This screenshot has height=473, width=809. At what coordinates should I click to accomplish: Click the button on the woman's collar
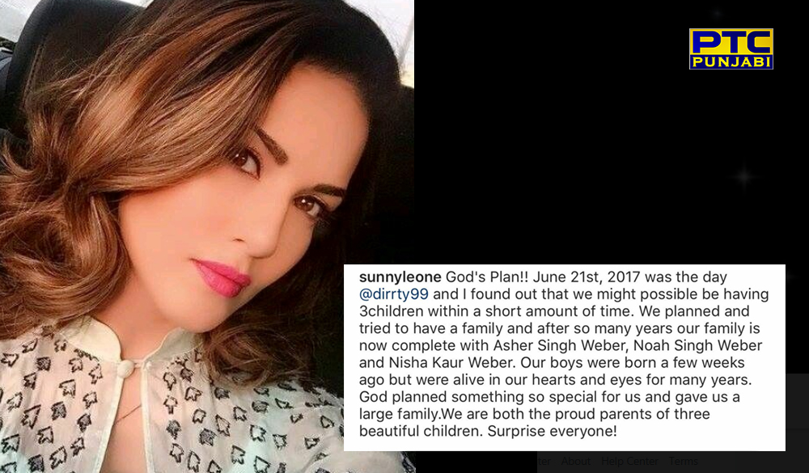point(125,368)
